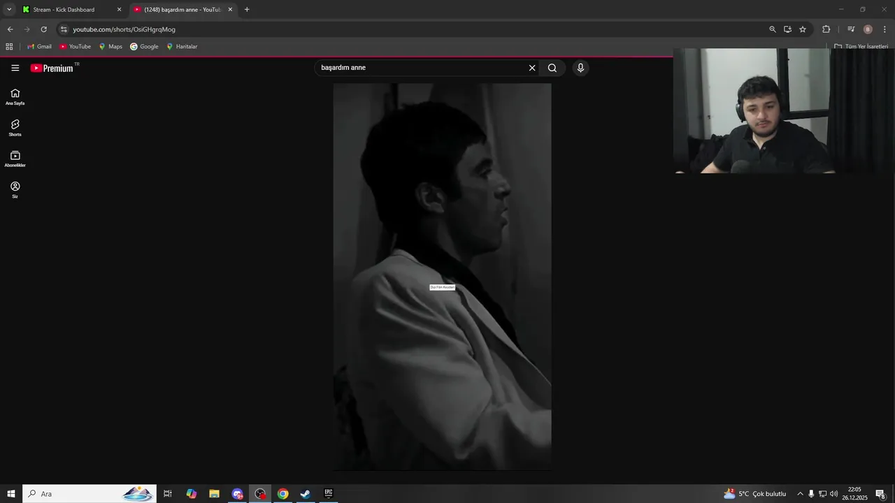Start voice search with microphone icon
The image size is (895, 503).
click(580, 68)
